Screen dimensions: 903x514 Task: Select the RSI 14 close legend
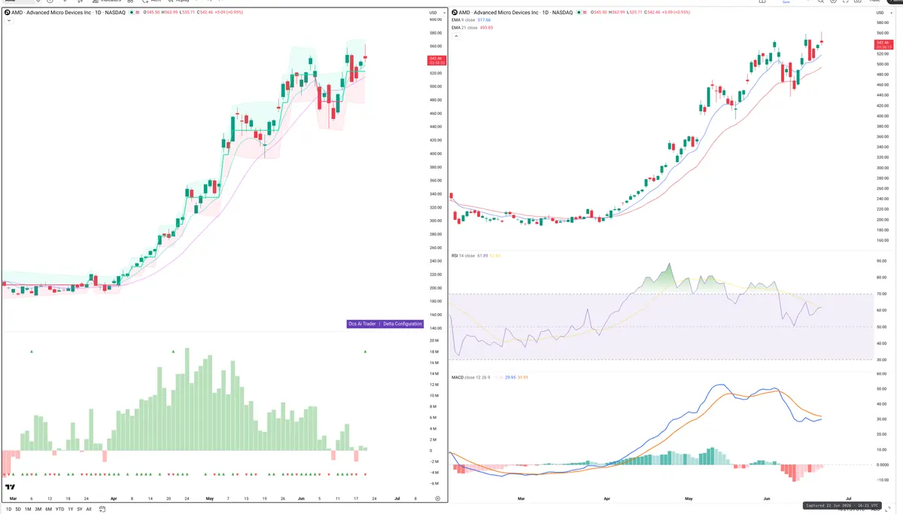tap(463, 256)
